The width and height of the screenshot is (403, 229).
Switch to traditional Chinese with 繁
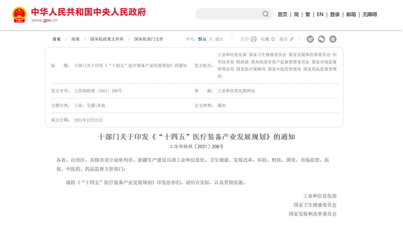pyautogui.click(x=308, y=15)
